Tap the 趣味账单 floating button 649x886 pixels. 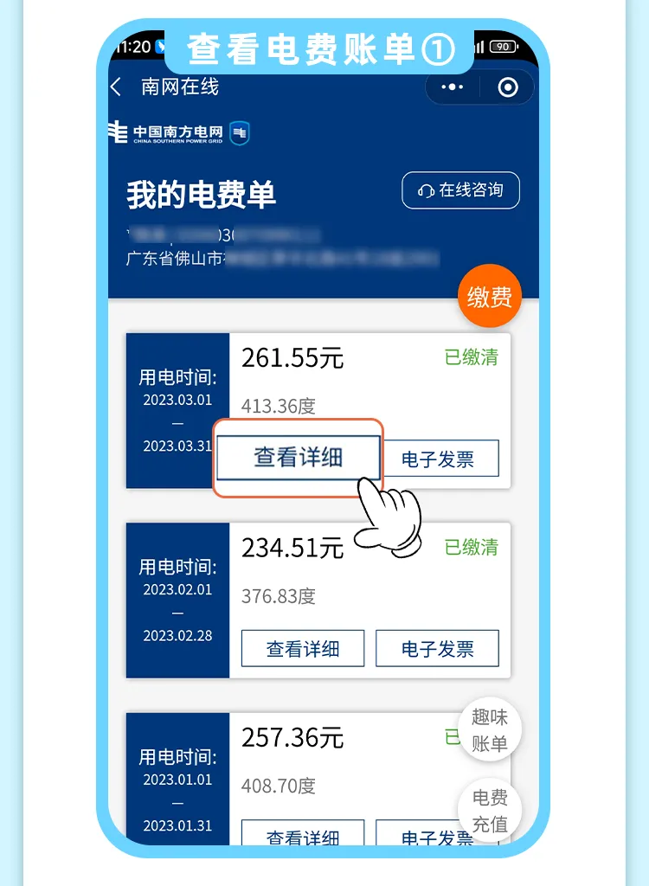tap(490, 730)
